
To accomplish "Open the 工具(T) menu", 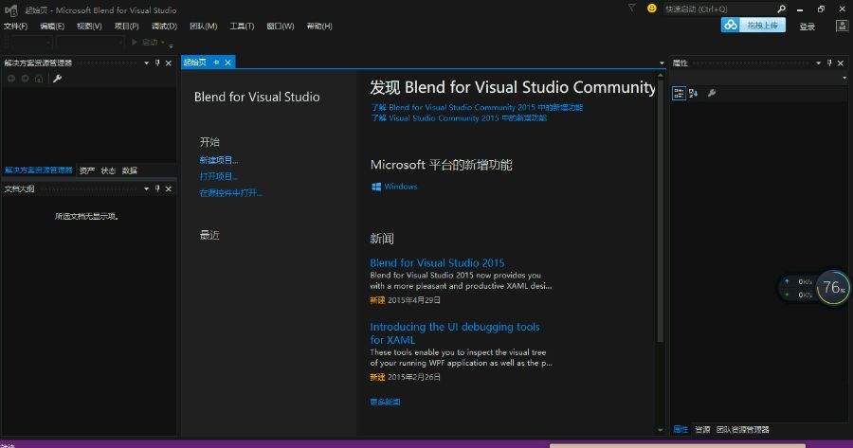I will [242, 27].
